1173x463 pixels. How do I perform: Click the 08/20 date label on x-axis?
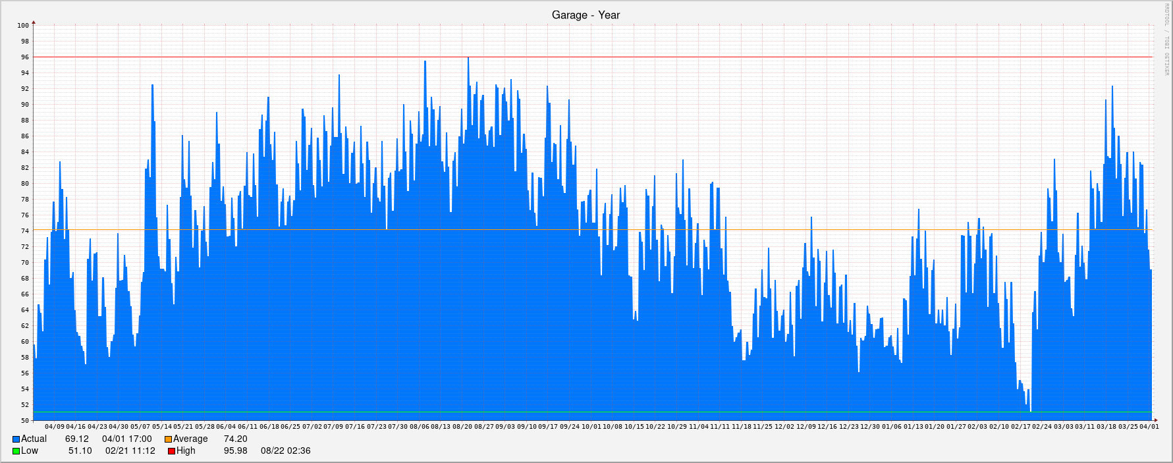click(x=462, y=427)
